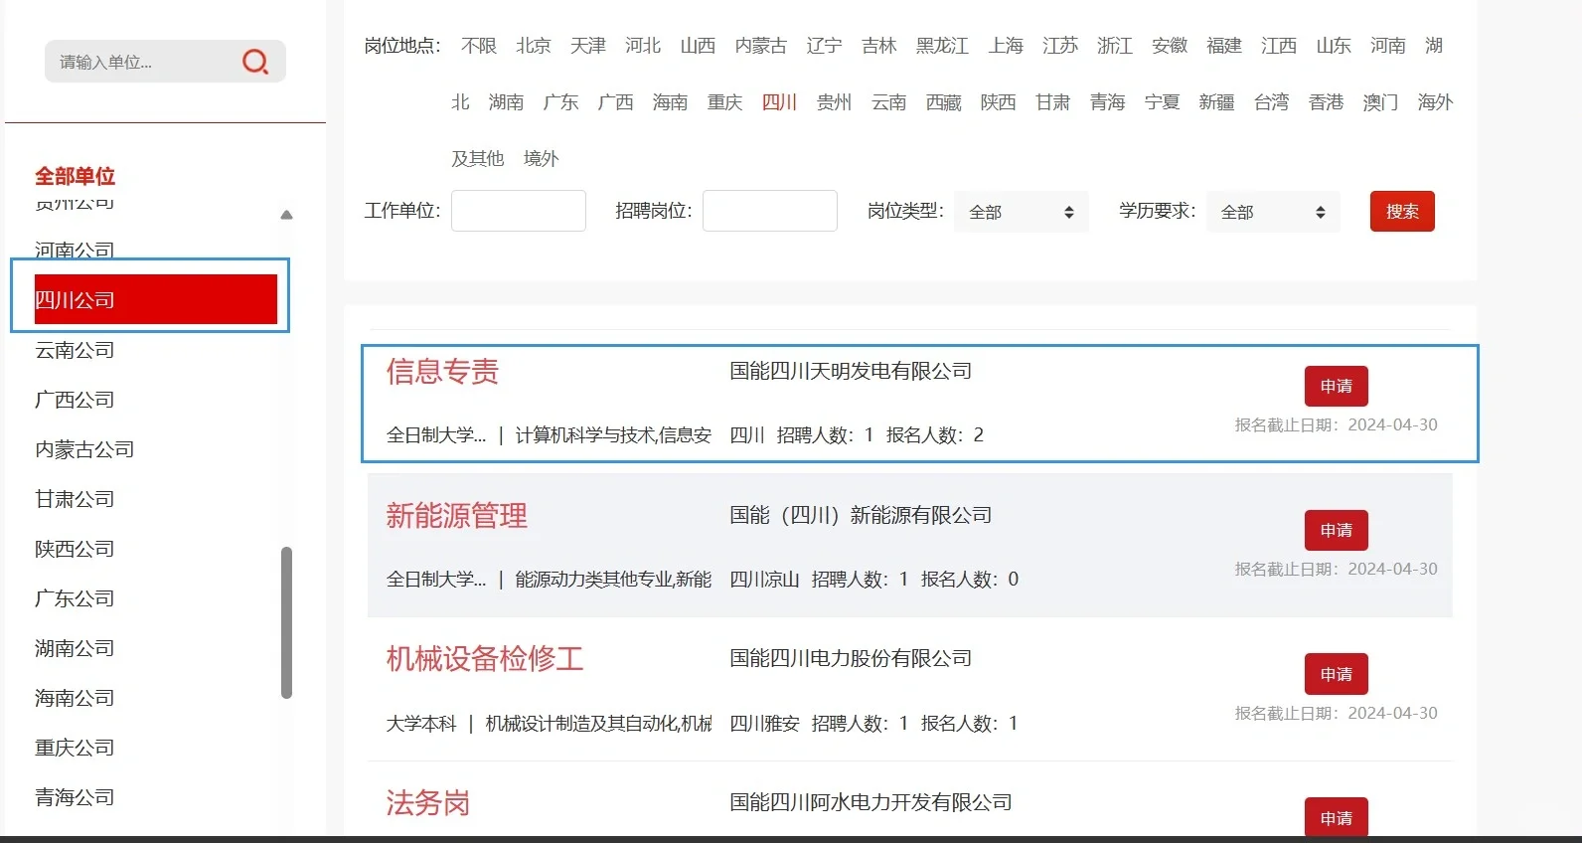Choose 山东 location filter
The image size is (1582, 843).
point(1334,46)
